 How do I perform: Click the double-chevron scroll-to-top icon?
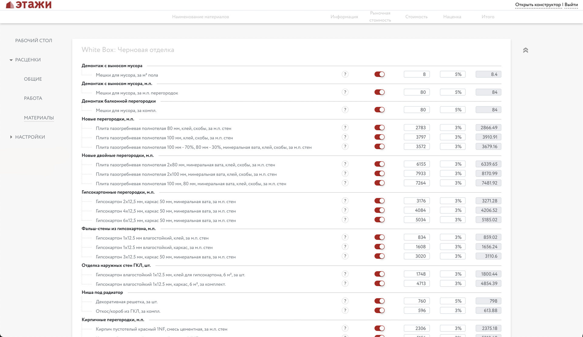point(526,50)
